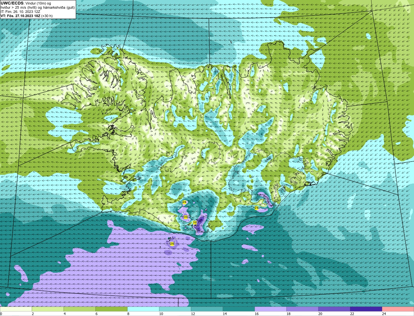Click the yellow 32 gust label
This screenshot has height=316, width=414.
(x=195, y=222)
